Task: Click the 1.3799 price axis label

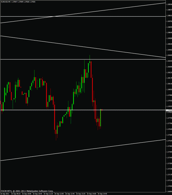Action: 169,95
